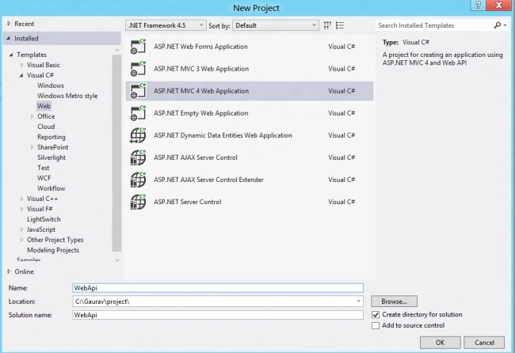515x353 pixels.
Task: Switch to small icons grid view
Action: coord(327,25)
